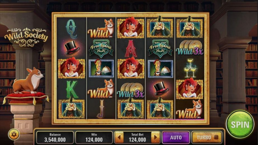Click the Win amount display
The width and height of the screenshot is (258, 145).
pyautogui.click(x=94, y=138)
